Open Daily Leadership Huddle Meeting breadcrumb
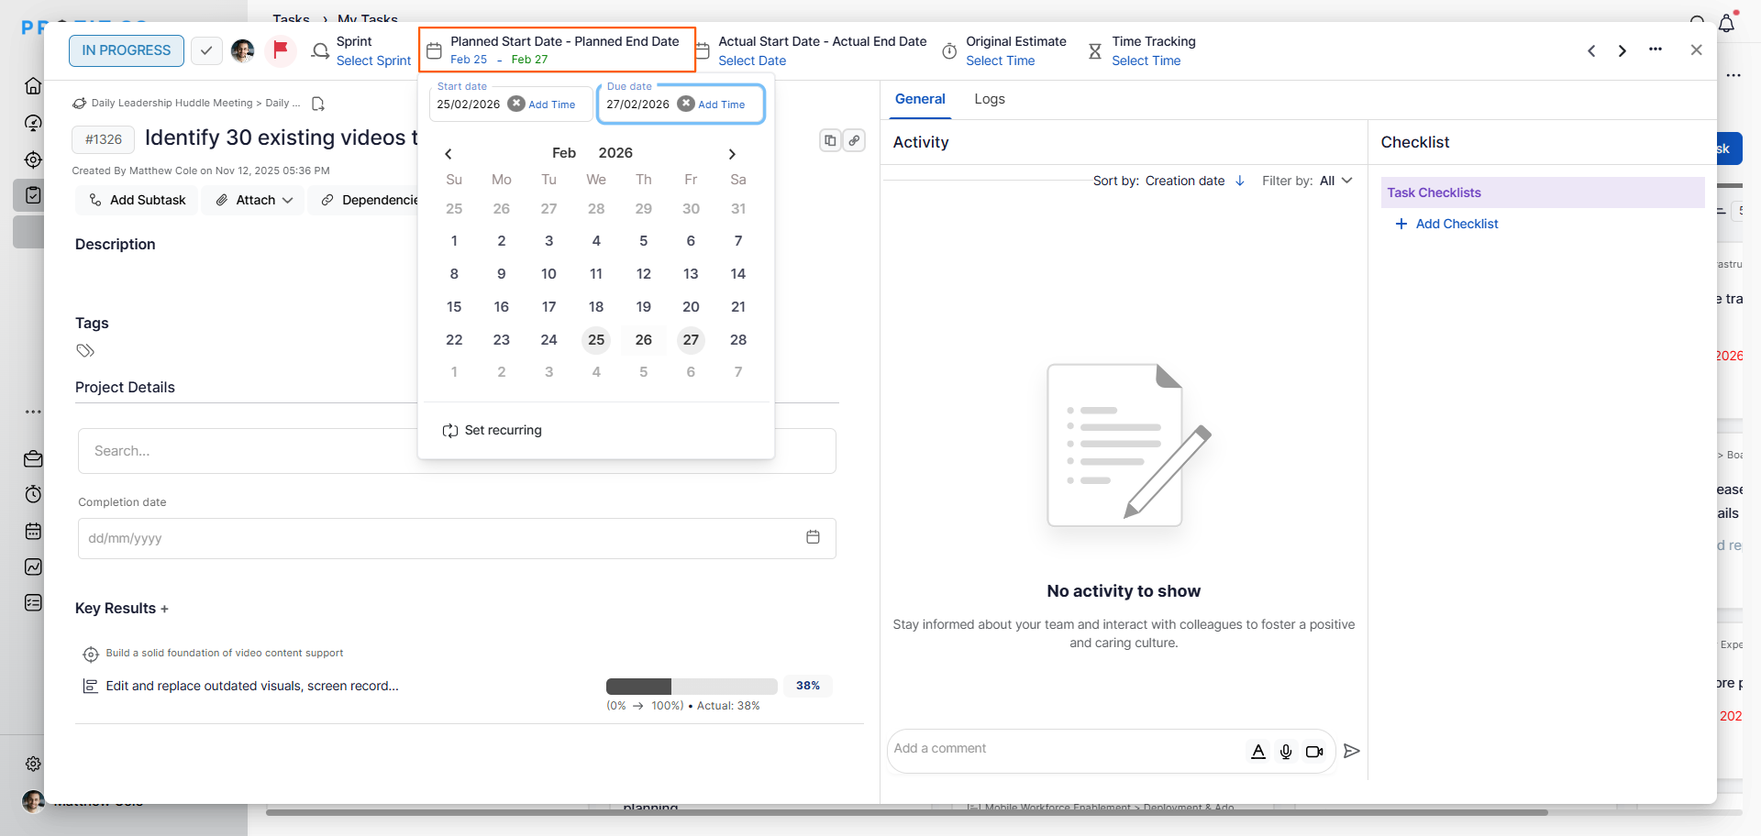The height and width of the screenshot is (836, 1761). click(172, 103)
